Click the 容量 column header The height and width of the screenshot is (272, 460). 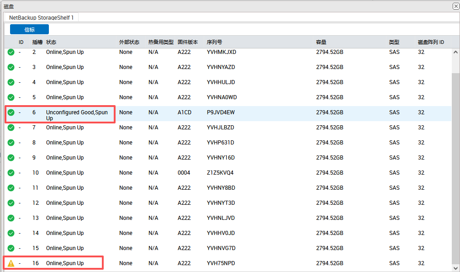tap(321, 42)
